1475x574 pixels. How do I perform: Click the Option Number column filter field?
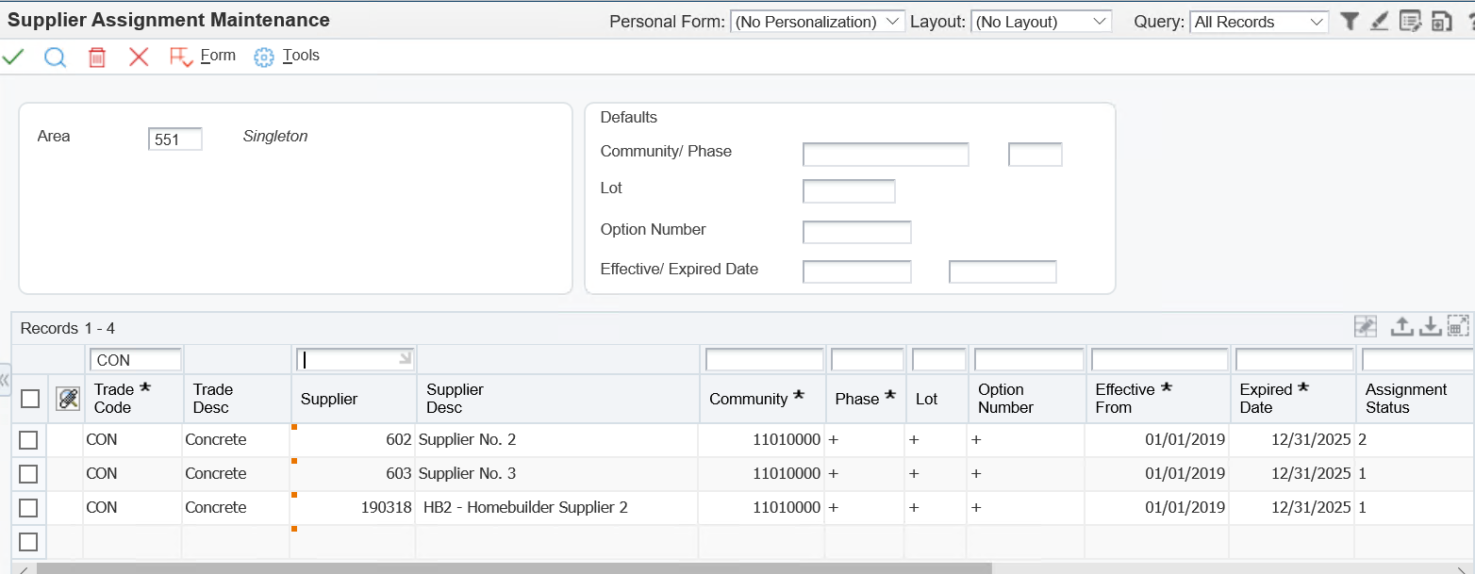[1029, 360]
